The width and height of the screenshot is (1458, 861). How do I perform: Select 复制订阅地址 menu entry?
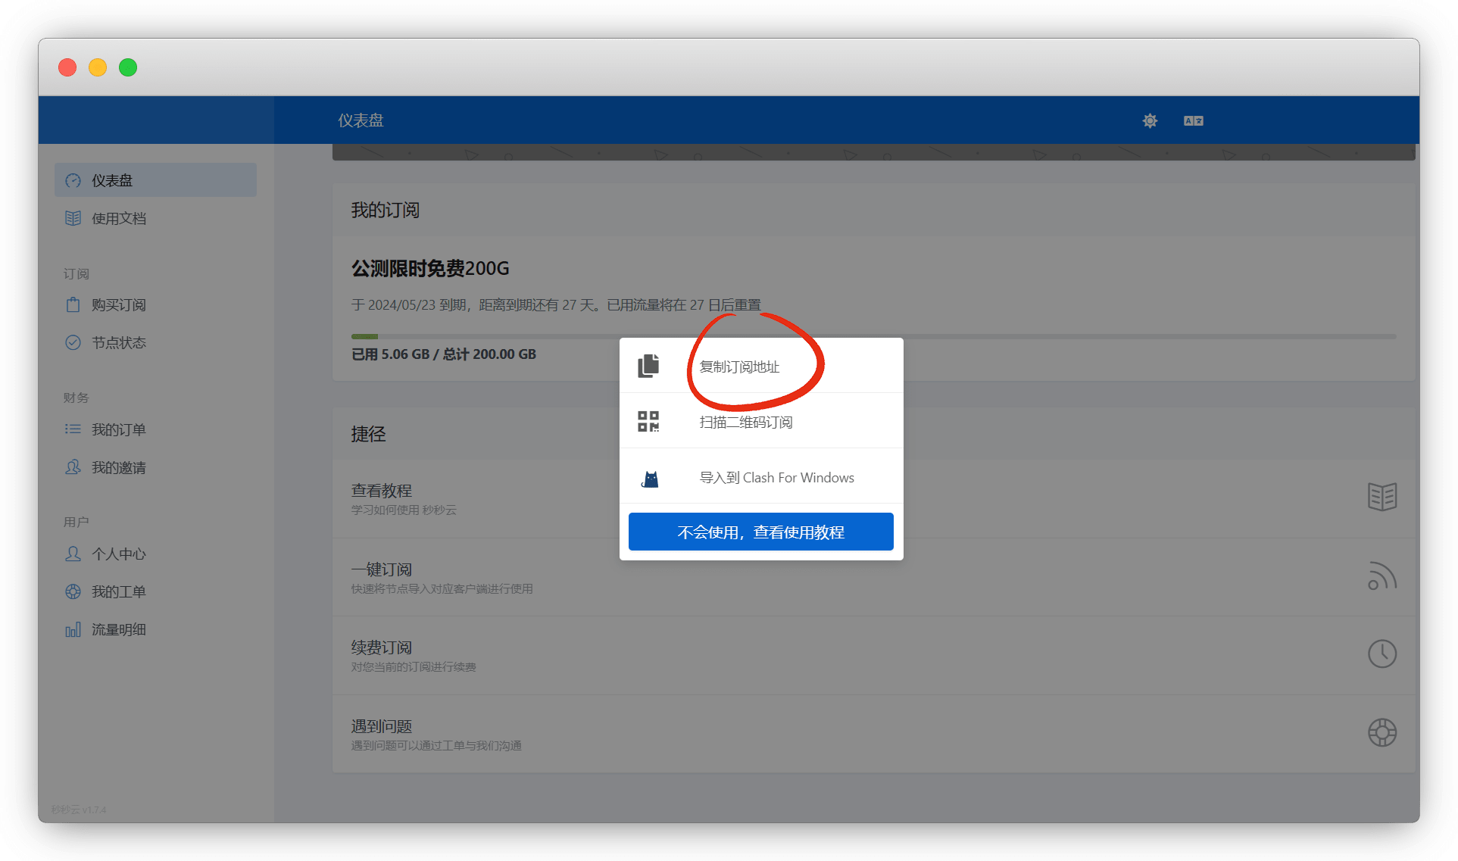[x=739, y=367]
